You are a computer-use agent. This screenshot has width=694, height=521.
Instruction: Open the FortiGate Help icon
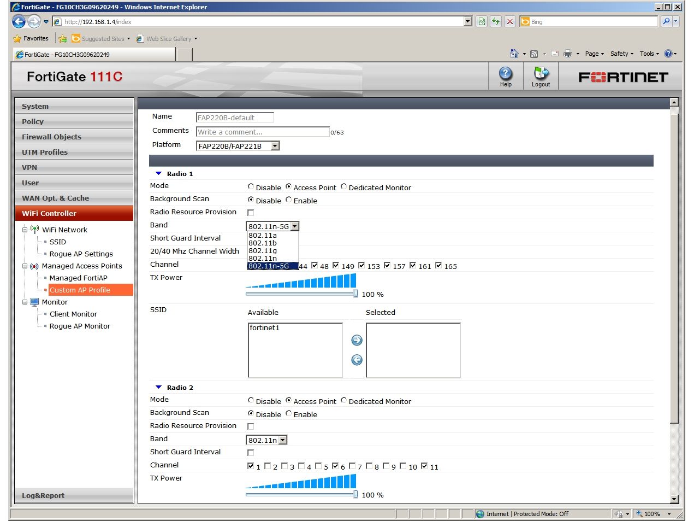(506, 77)
